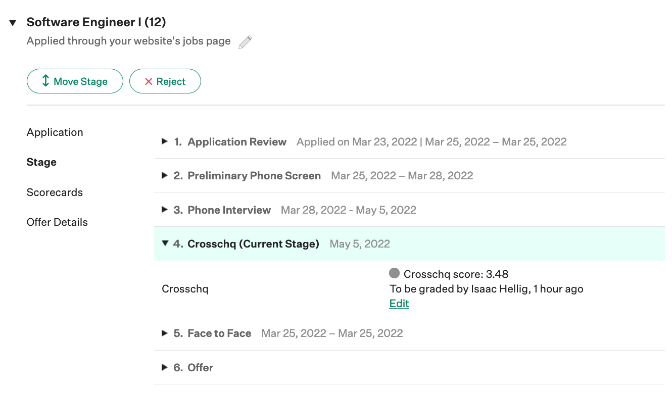The height and width of the screenshot is (393, 672).
Task: Click the Software Engineer I (12) heading
Action: (97, 22)
